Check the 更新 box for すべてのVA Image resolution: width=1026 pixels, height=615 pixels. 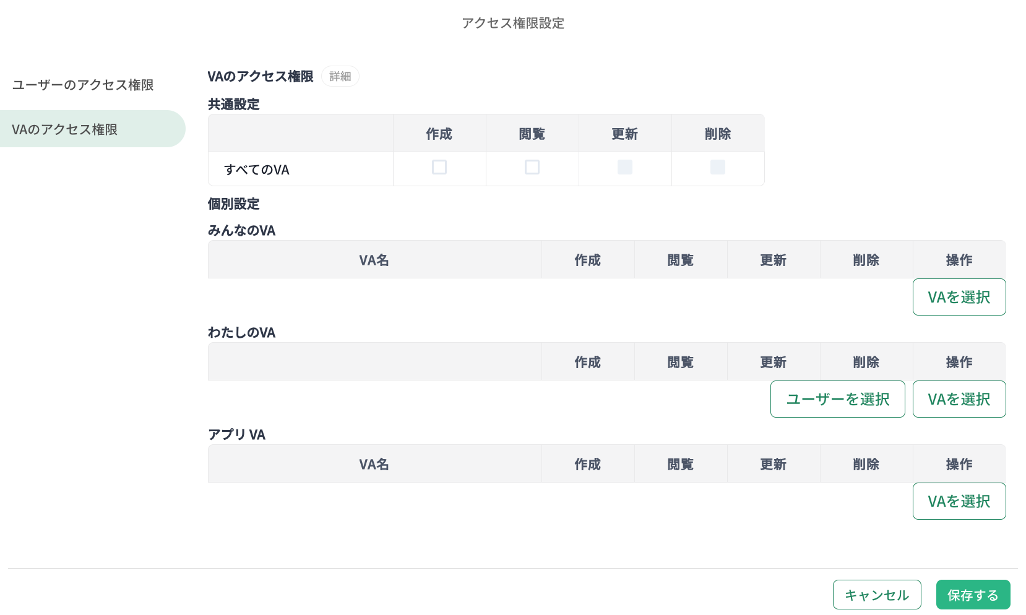click(x=625, y=167)
